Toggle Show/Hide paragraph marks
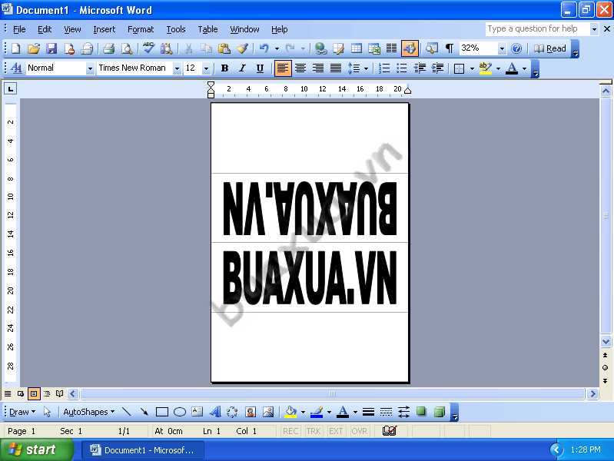The width and height of the screenshot is (614, 461). 450,48
